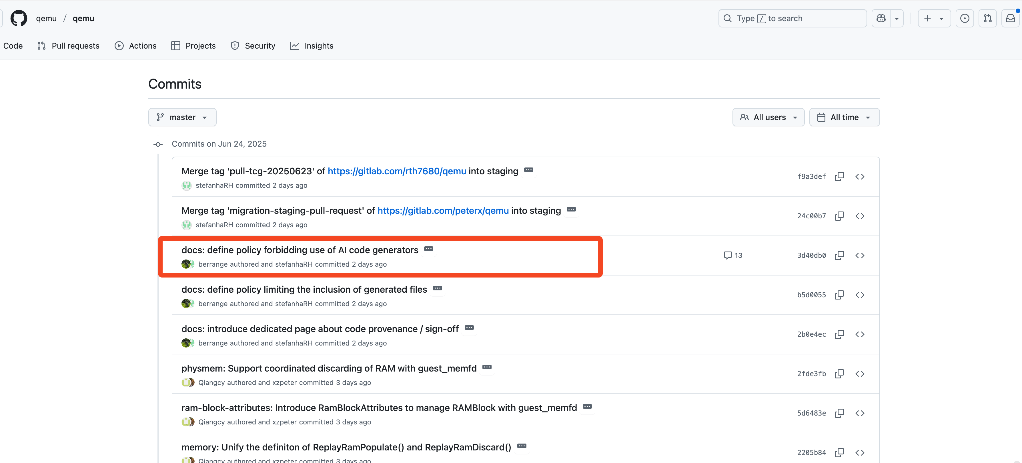Switch to the Pull requests tab

pyautogui.click(x=68, y=46)
